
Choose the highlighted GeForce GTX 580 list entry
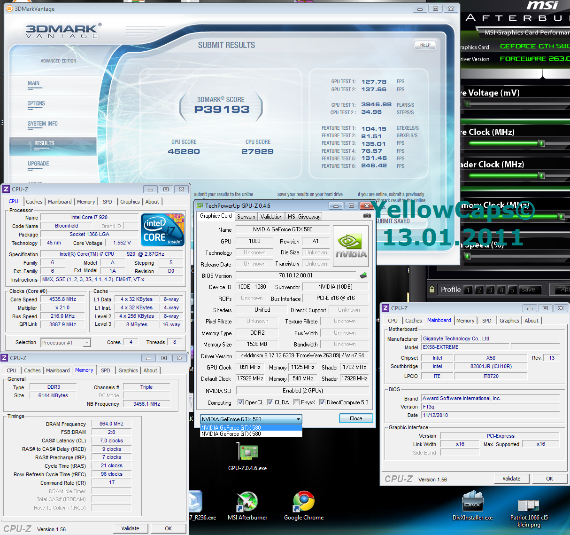click(251, 428)
